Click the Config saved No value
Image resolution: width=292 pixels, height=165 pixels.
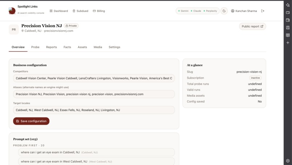pyautogui.click(x=260, y=102)
